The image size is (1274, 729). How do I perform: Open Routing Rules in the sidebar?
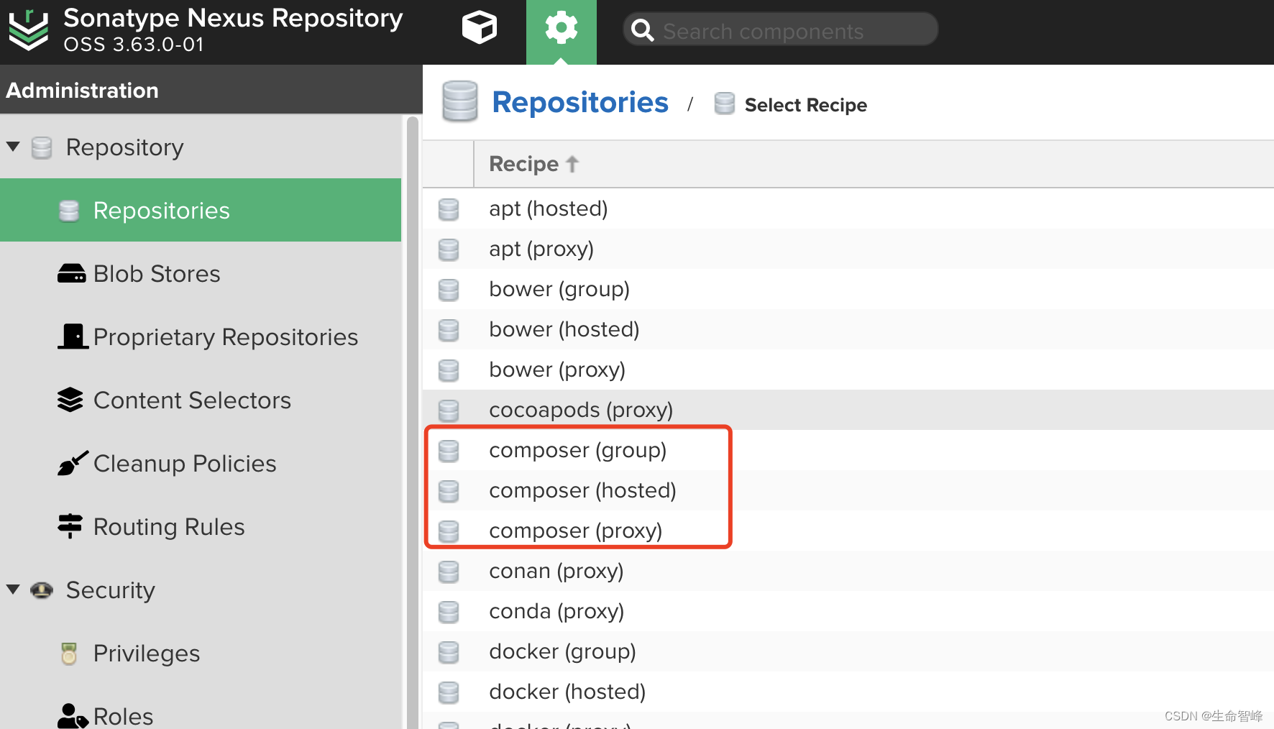[201, 526]
